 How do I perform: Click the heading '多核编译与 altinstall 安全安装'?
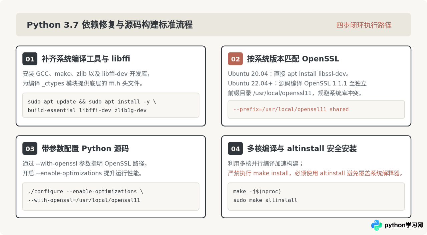[302, 149]
